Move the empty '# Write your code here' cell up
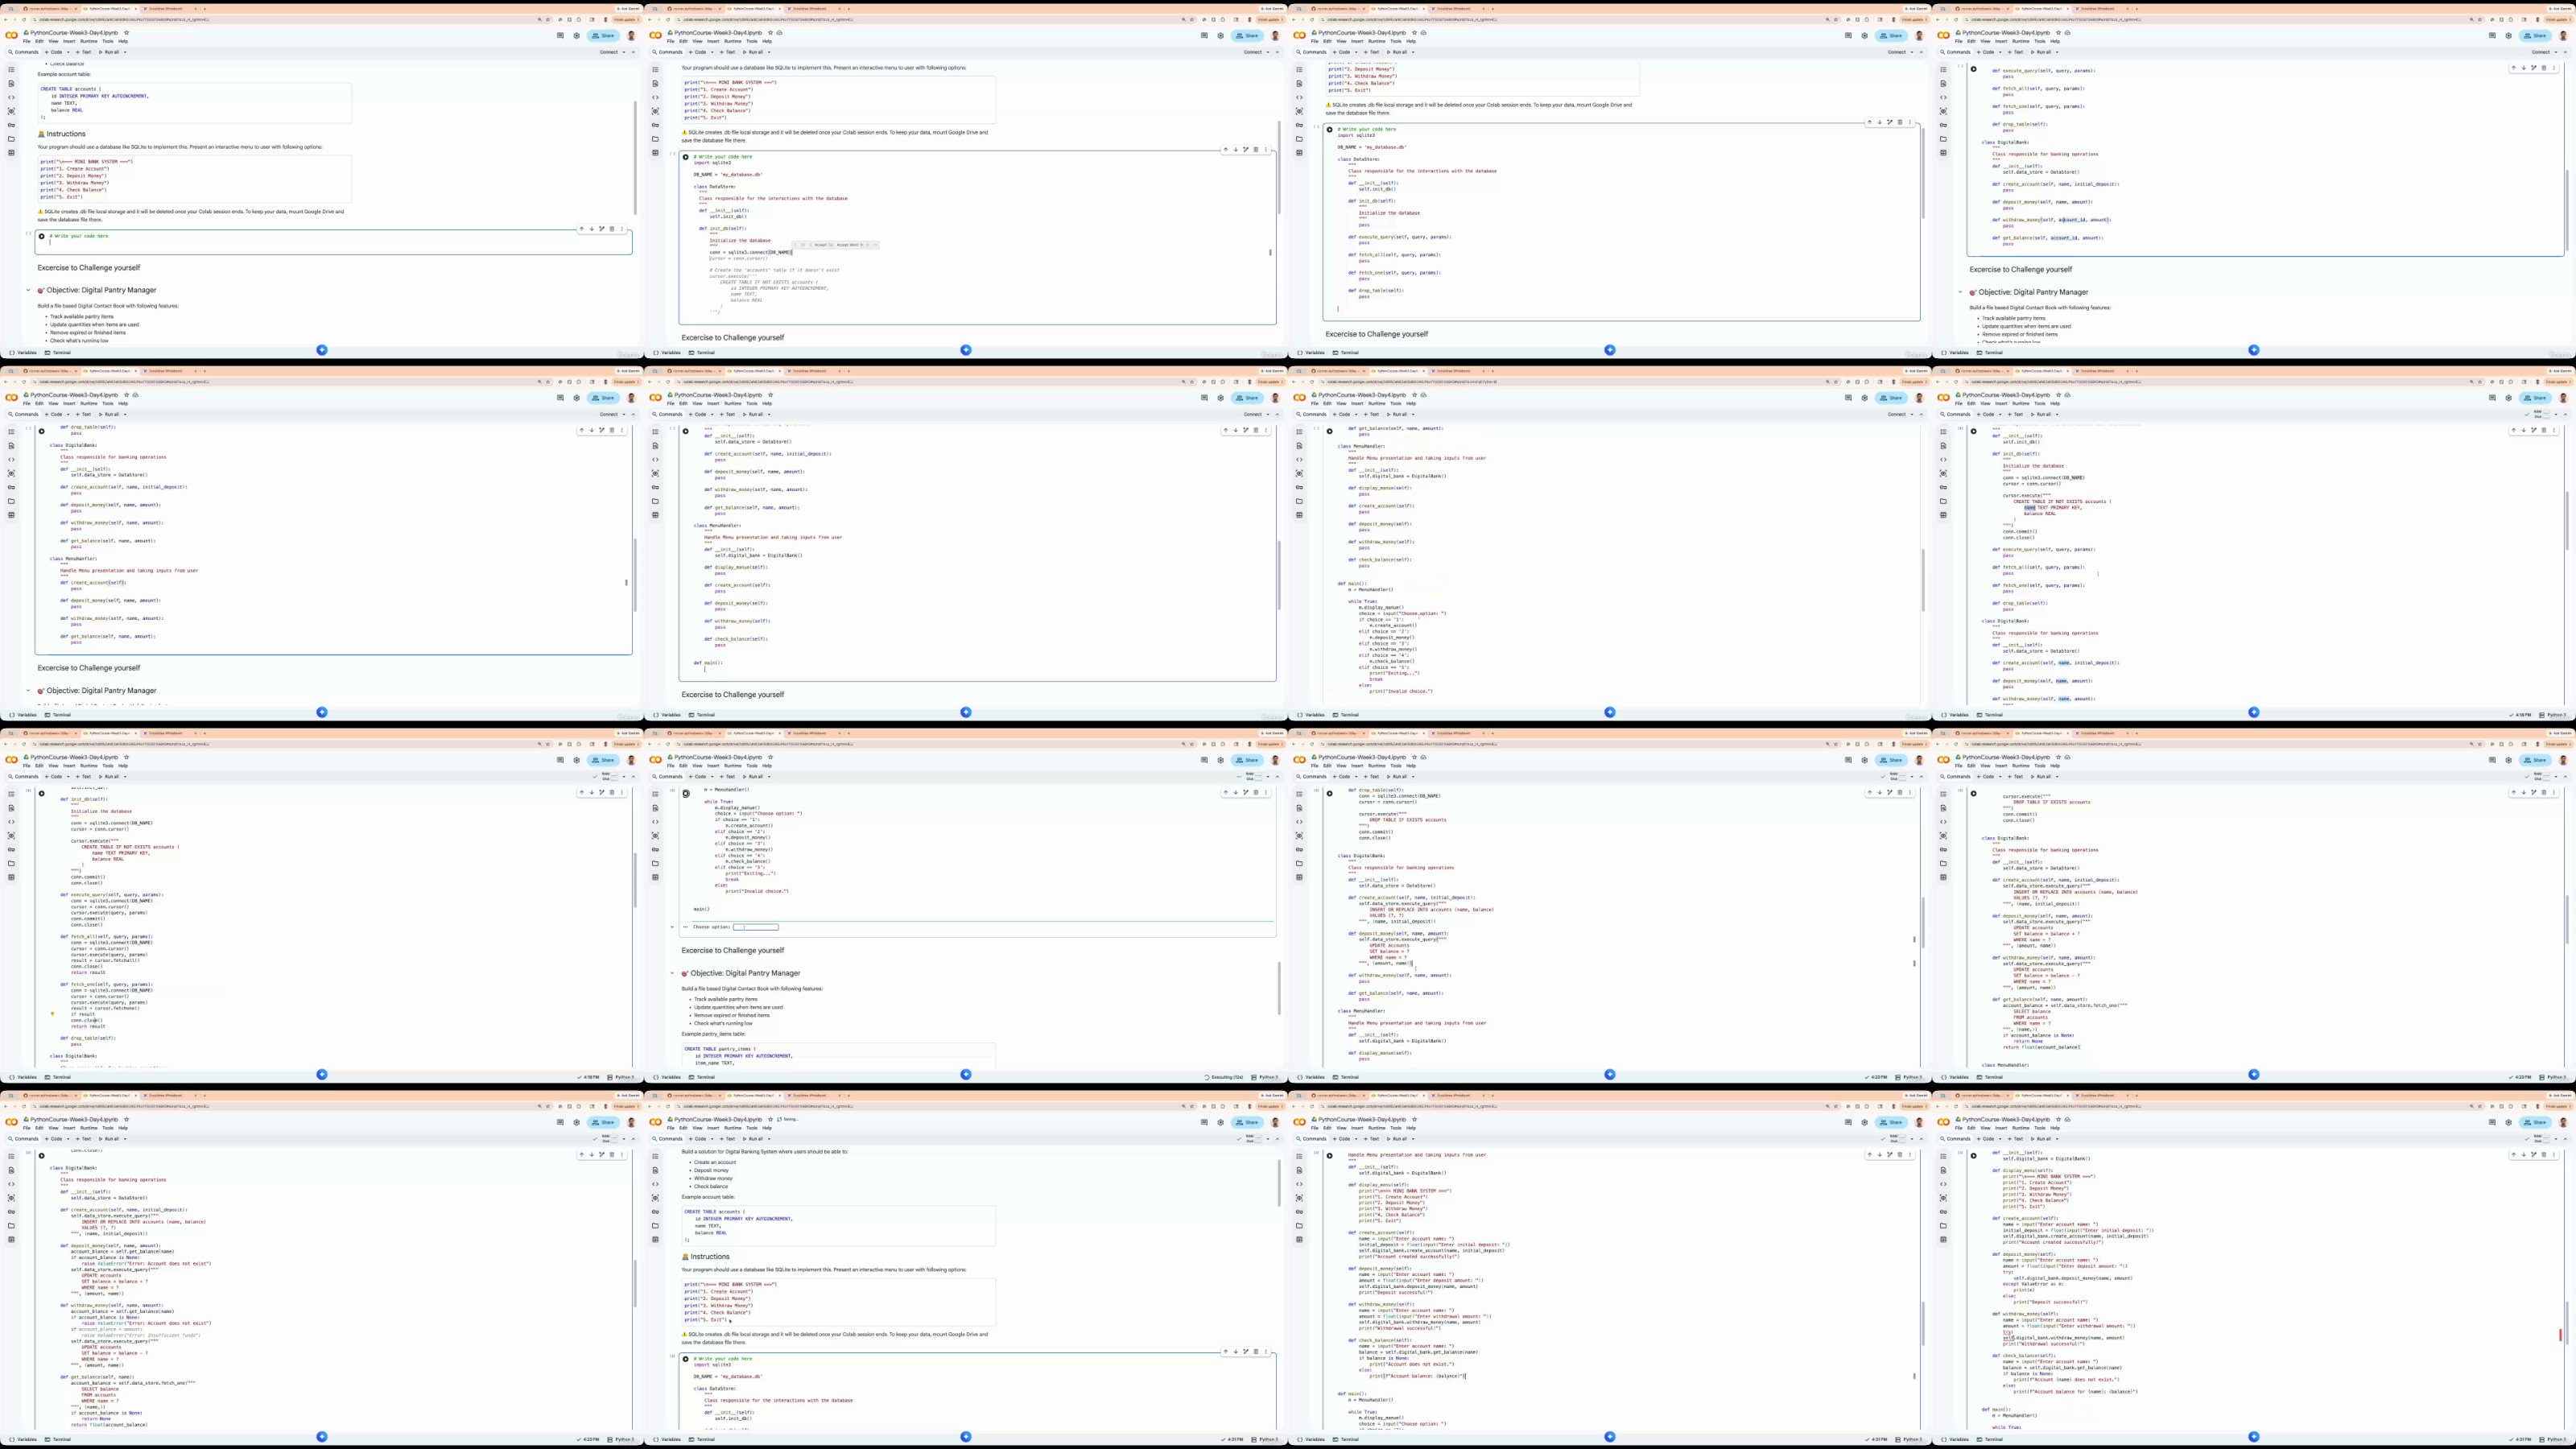Image resolution: width=2576 pixels, height=1449 pixels. [x=581, y=229]
